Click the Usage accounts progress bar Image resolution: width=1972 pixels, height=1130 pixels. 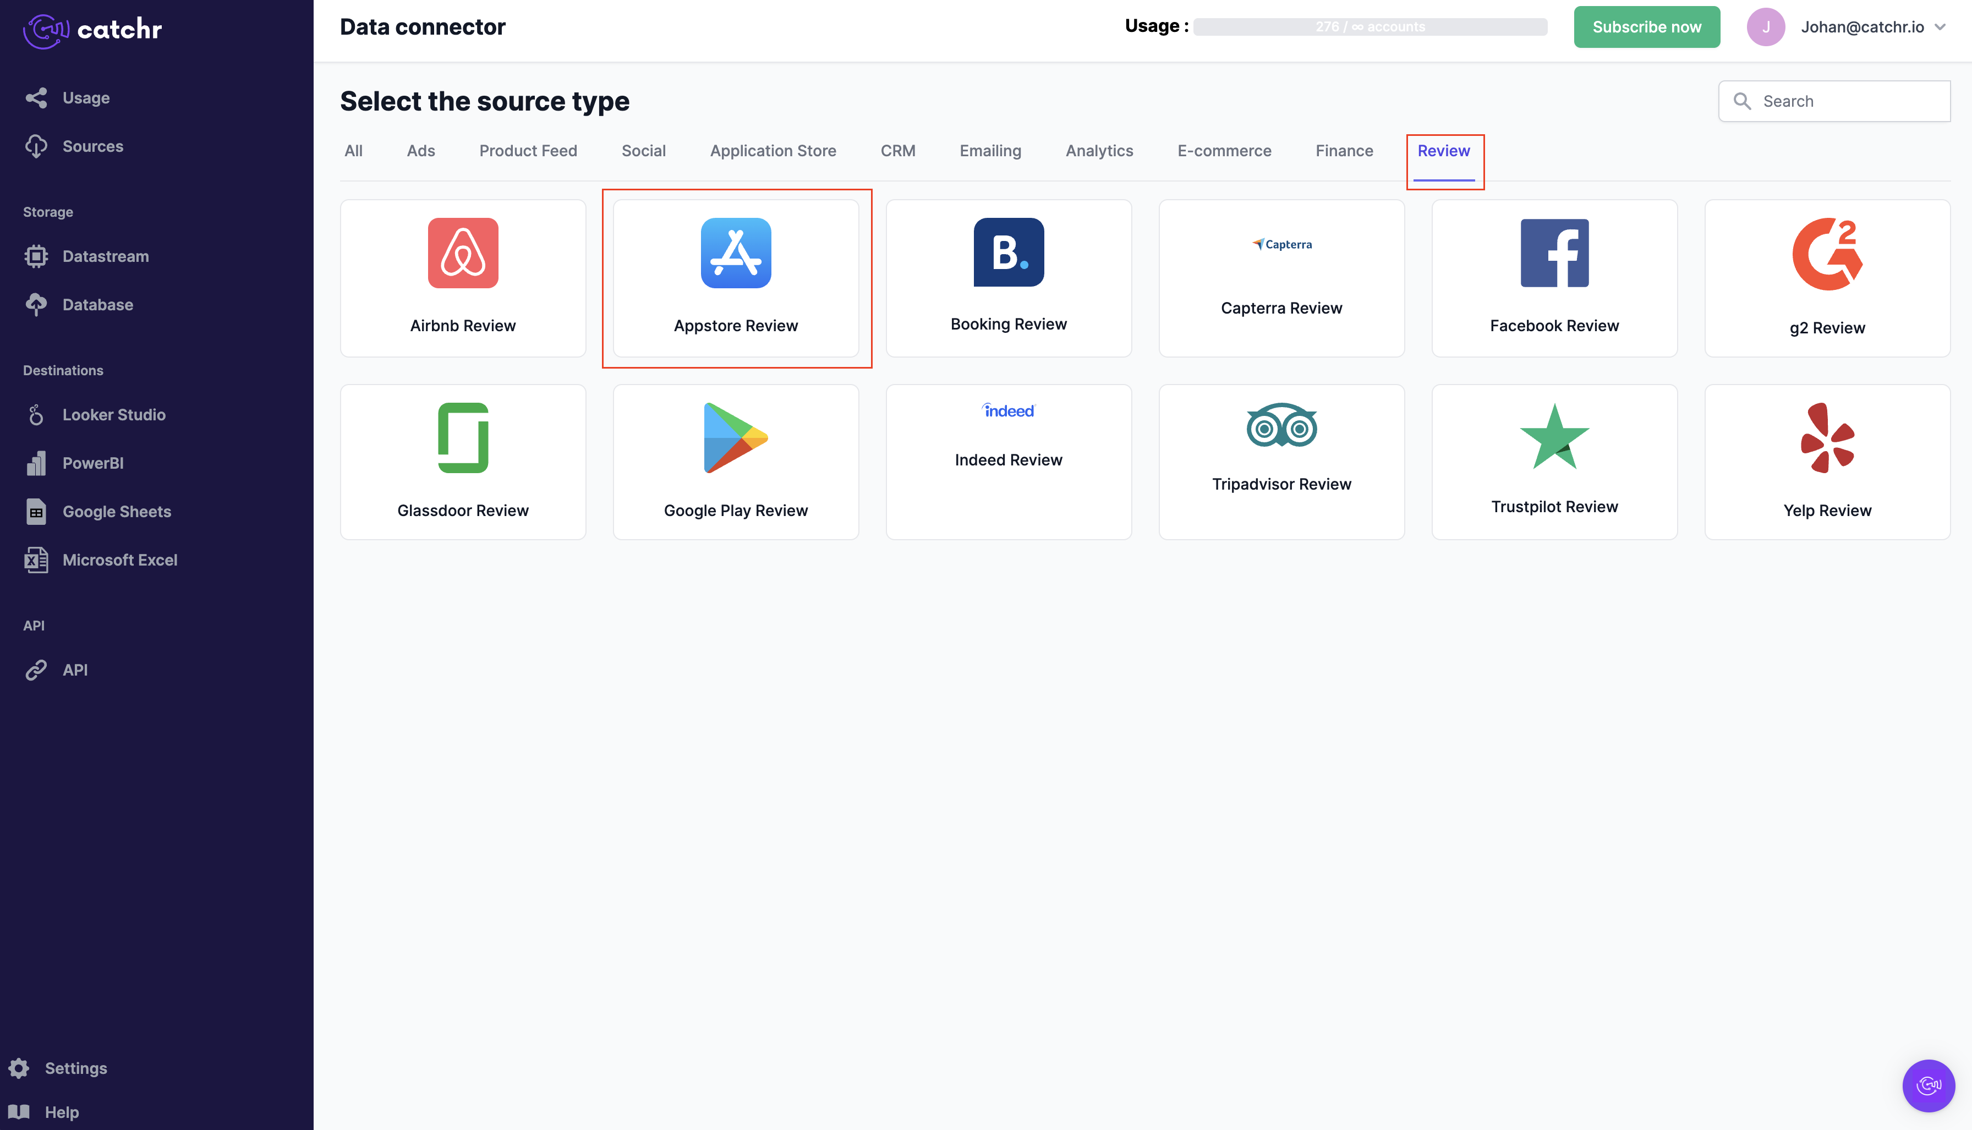(x=1370, y=27)
